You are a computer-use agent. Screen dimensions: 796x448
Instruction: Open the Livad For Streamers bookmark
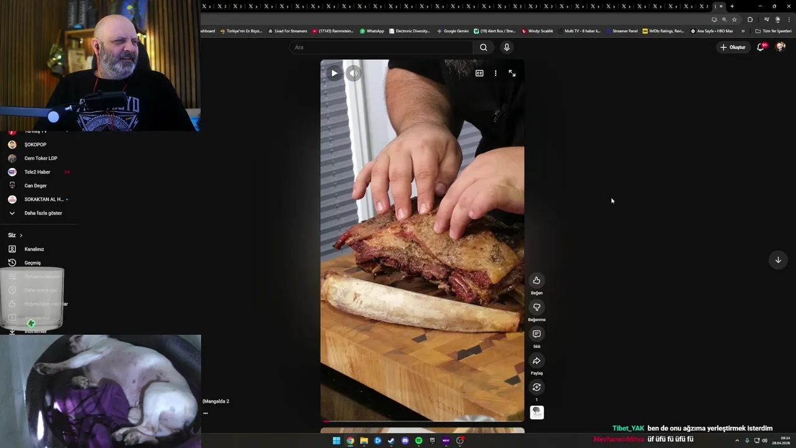[287, 30]
